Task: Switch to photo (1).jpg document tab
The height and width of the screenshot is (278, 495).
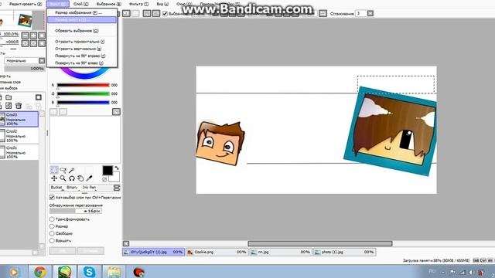Action: tap(344, 253)
